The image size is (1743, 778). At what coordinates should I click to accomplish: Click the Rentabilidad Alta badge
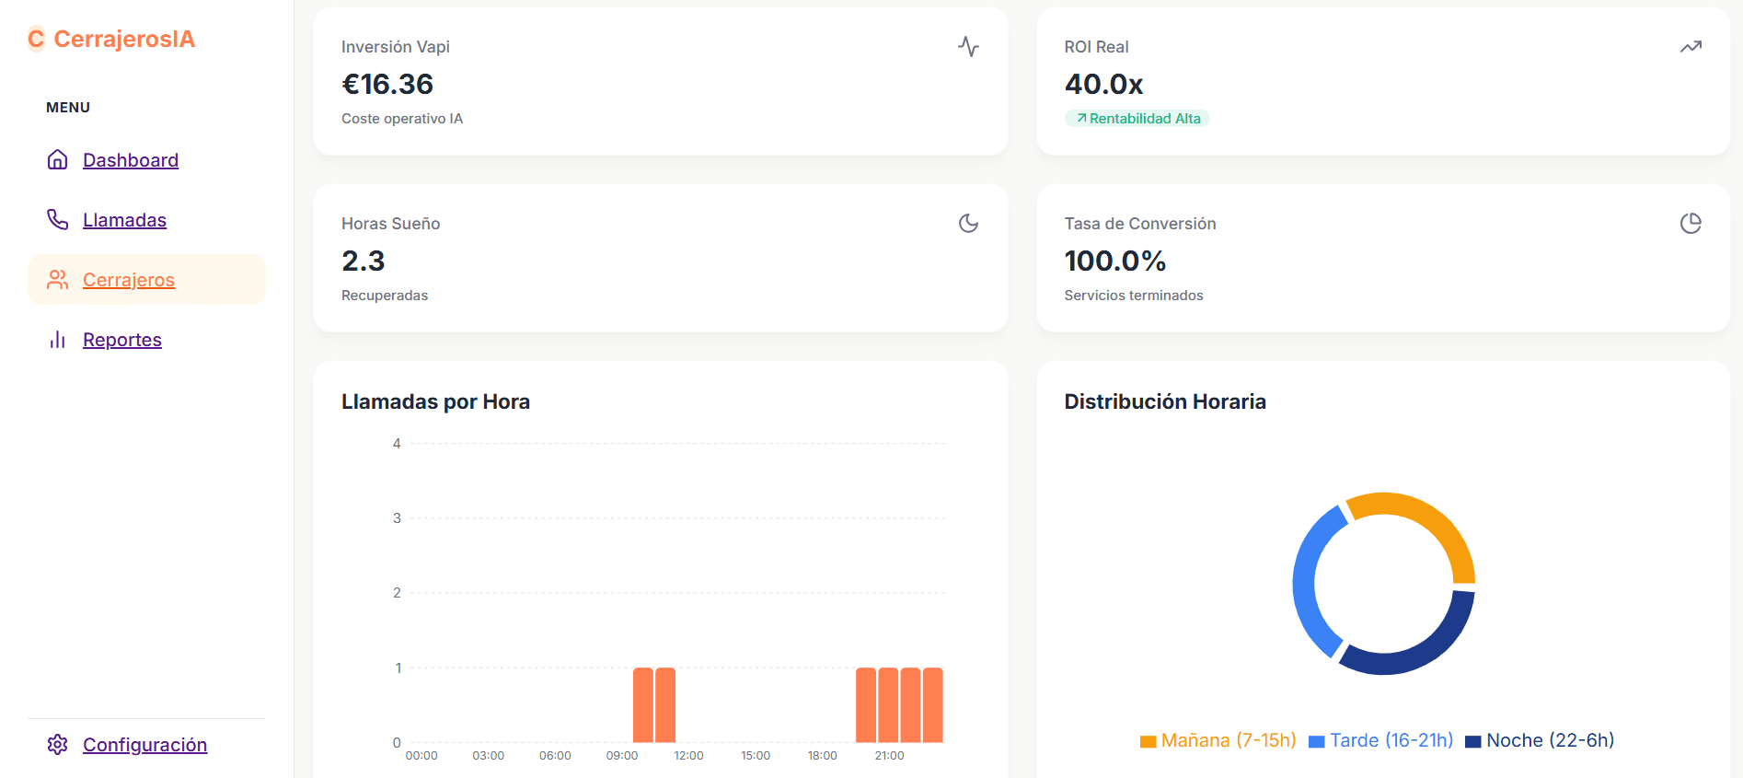[x=1137, y=119]
